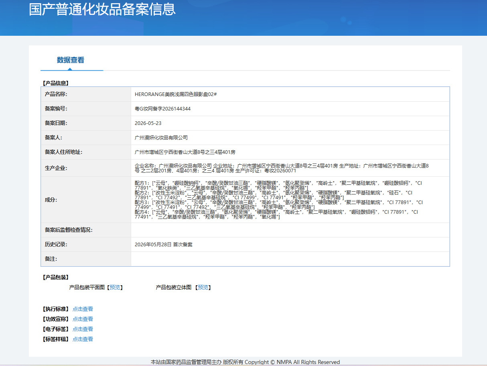Click 点击查看 beside 执行标准
The image size is (487, 366).
tap(83, 309)
